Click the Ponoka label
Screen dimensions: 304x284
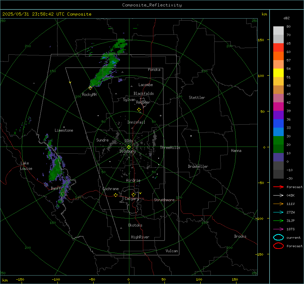154,70
